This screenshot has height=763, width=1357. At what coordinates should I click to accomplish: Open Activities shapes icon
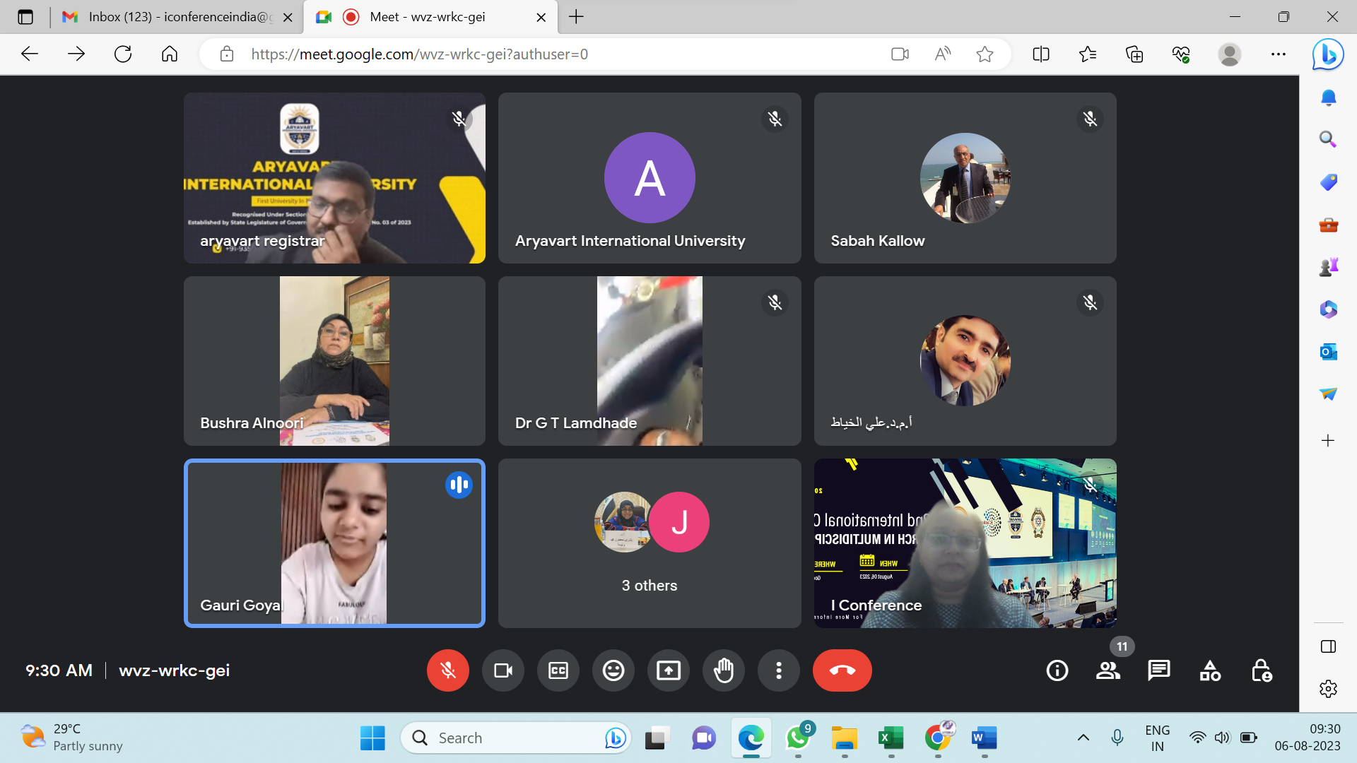tap(1210, 670)
